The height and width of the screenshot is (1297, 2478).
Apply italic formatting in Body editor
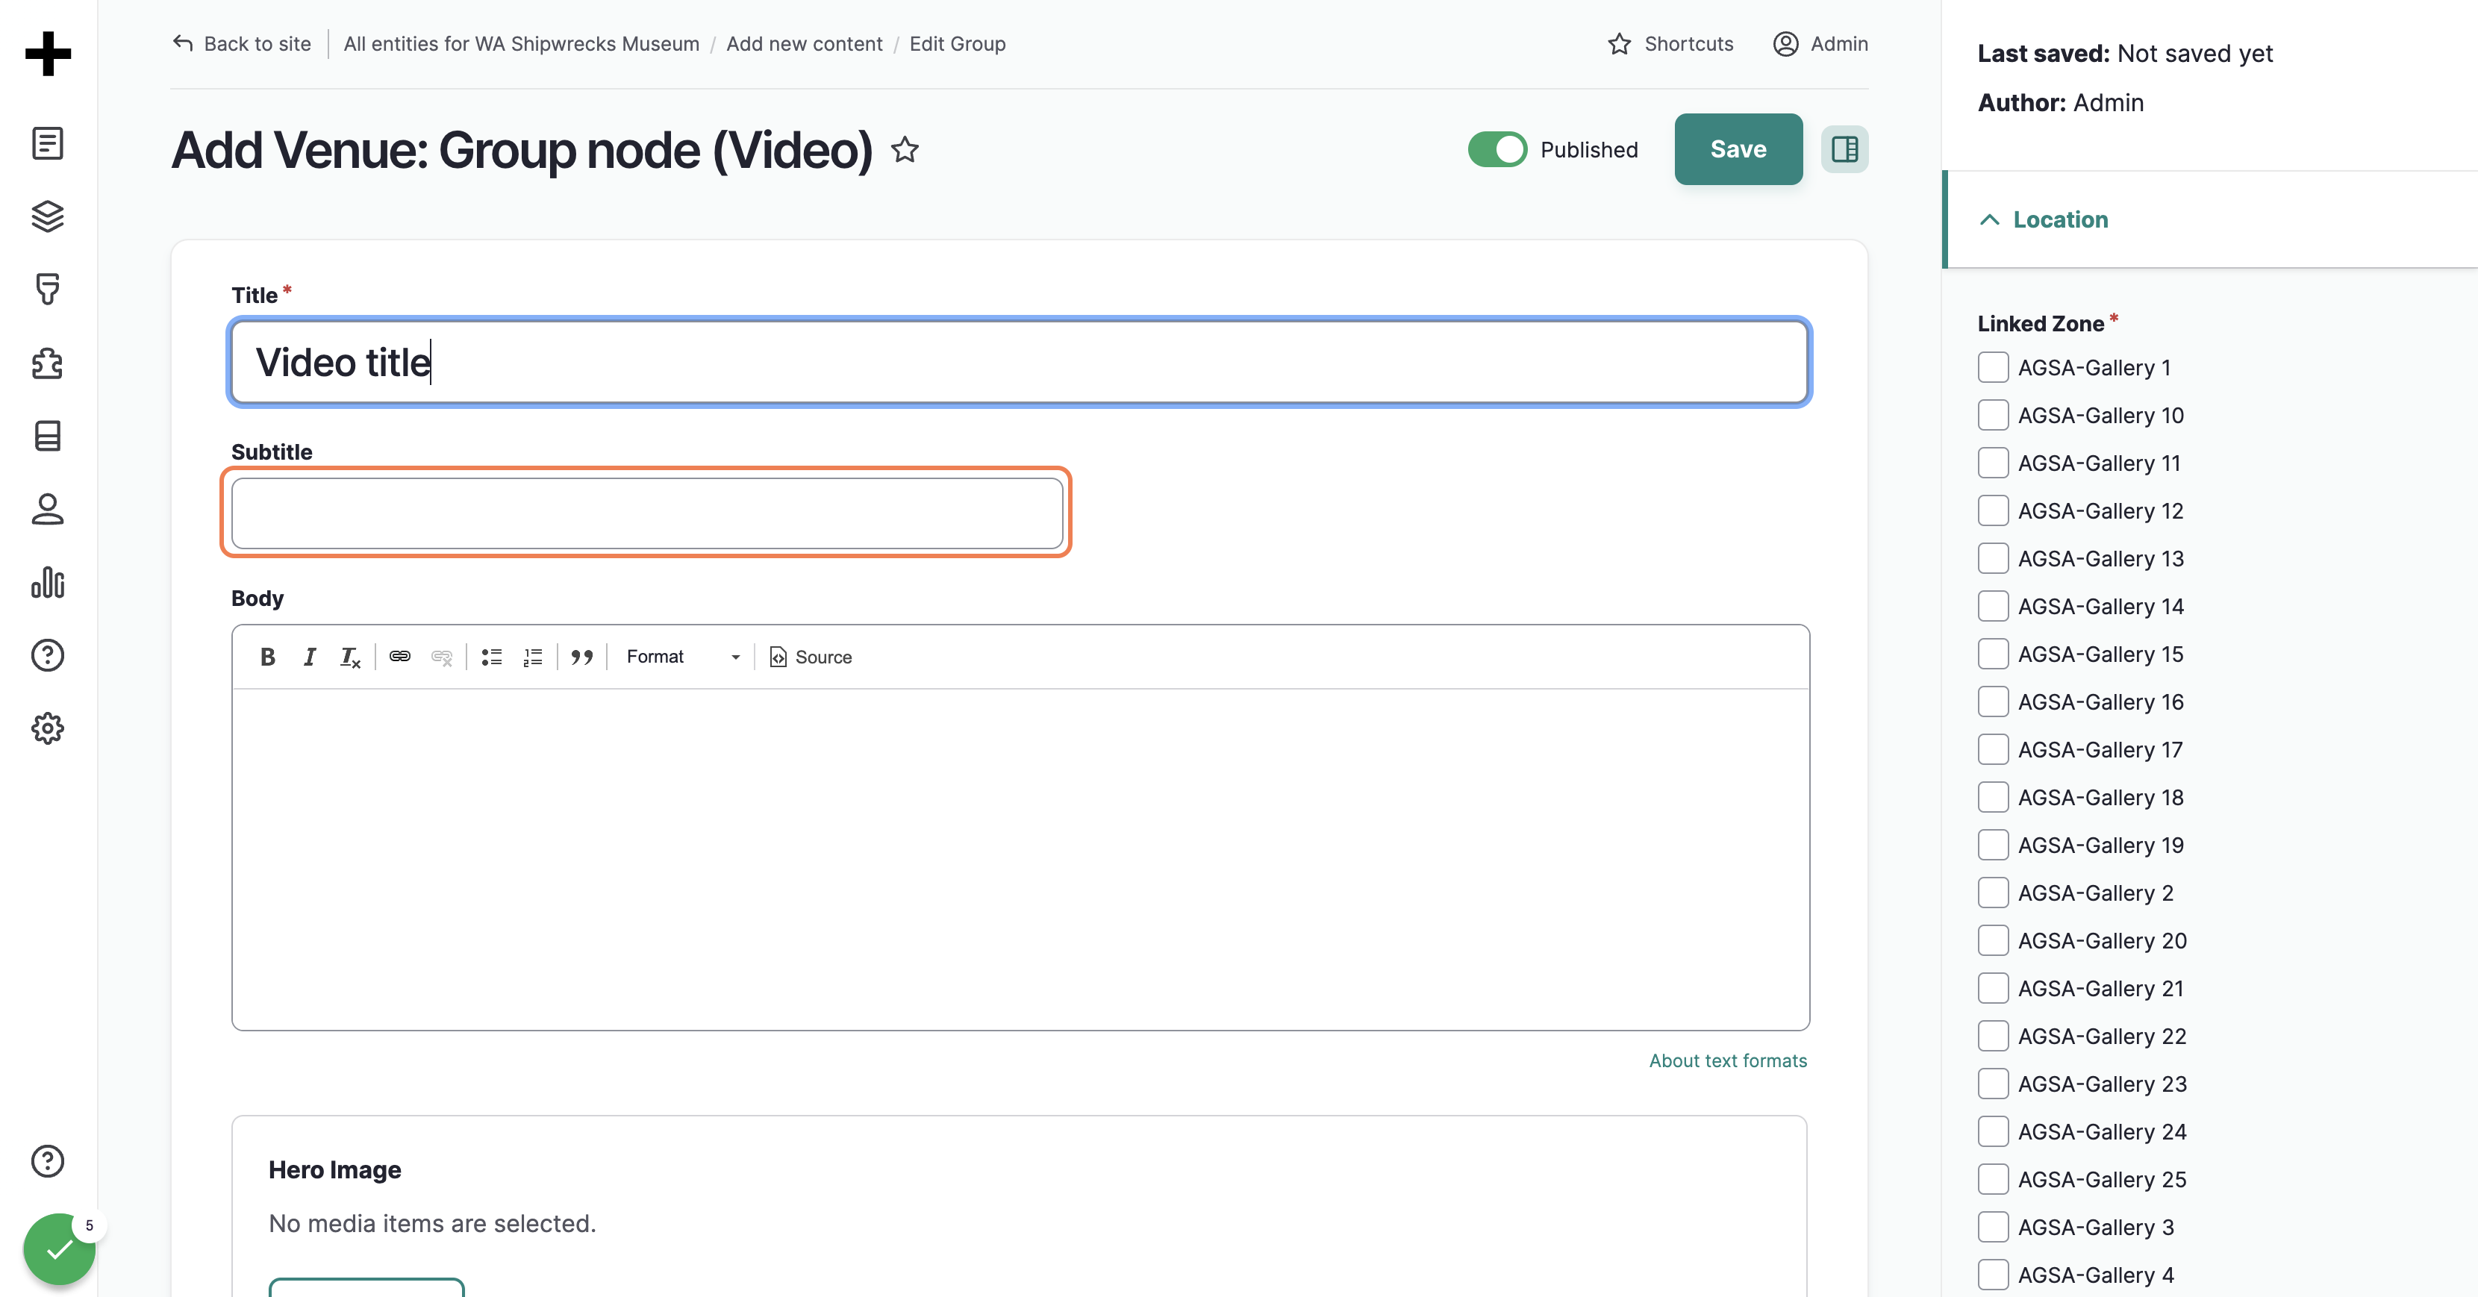[309, 657]
